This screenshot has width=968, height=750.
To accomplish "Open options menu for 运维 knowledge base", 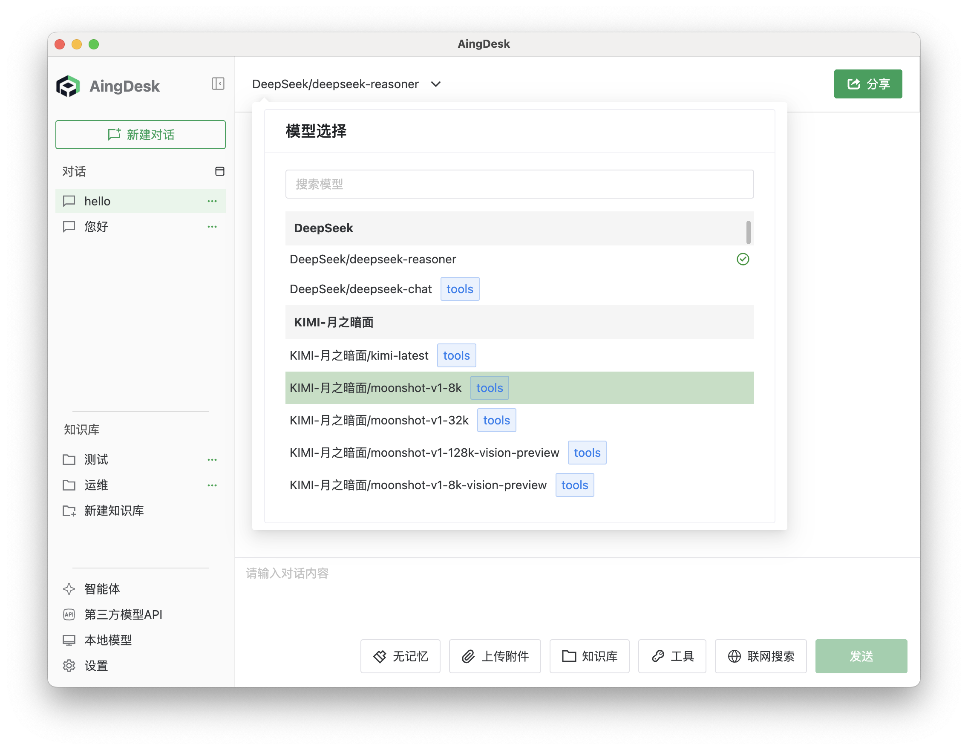I will click(212, 485).
